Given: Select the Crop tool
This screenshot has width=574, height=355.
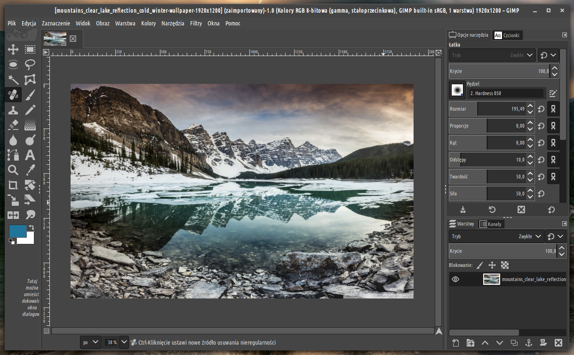Looking at the screenshot, I should pyautogui.click(x=13, y=185).
